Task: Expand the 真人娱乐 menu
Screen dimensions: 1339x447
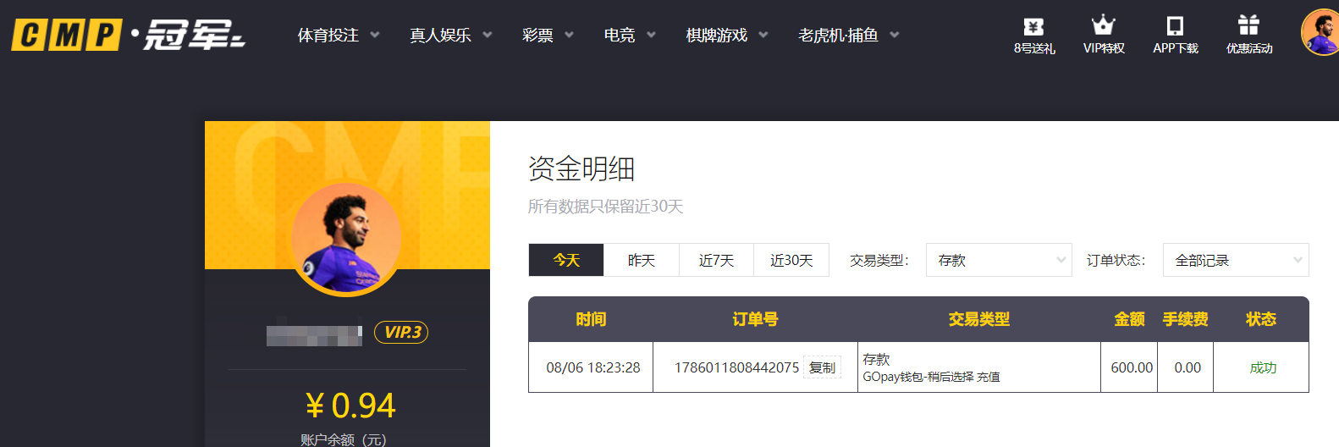Action: [450, 35]
